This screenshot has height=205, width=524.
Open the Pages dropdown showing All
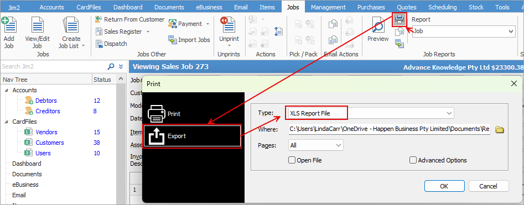[316, 145]
